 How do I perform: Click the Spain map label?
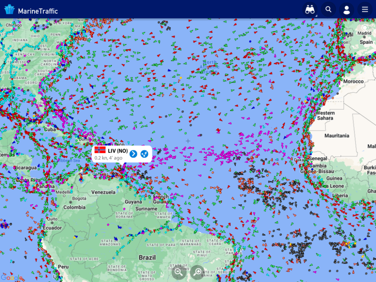(366, 42)
